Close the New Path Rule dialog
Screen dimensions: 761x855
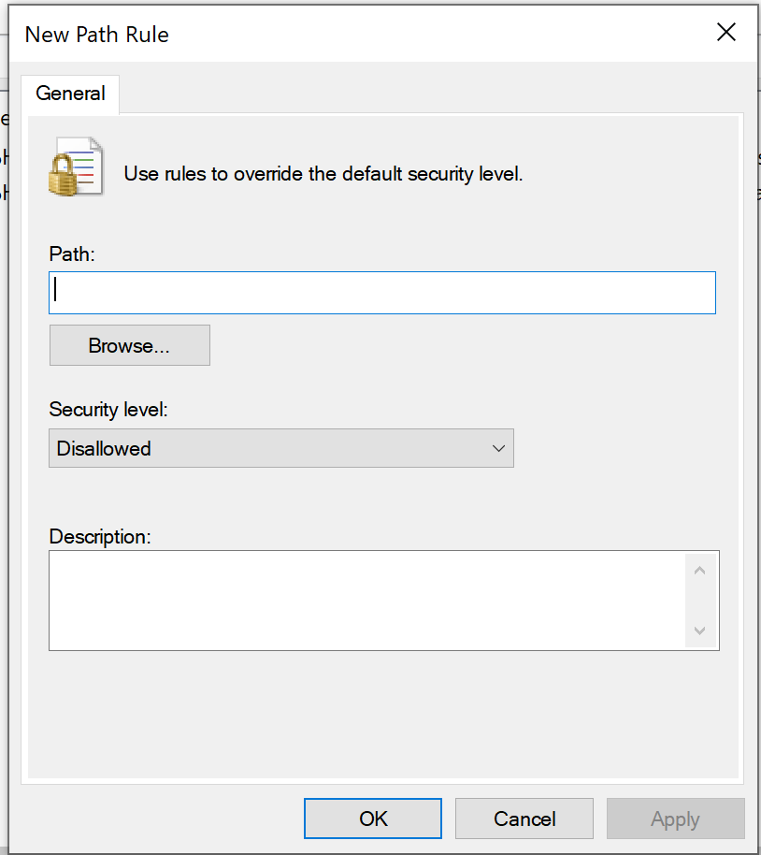(725, 33)
